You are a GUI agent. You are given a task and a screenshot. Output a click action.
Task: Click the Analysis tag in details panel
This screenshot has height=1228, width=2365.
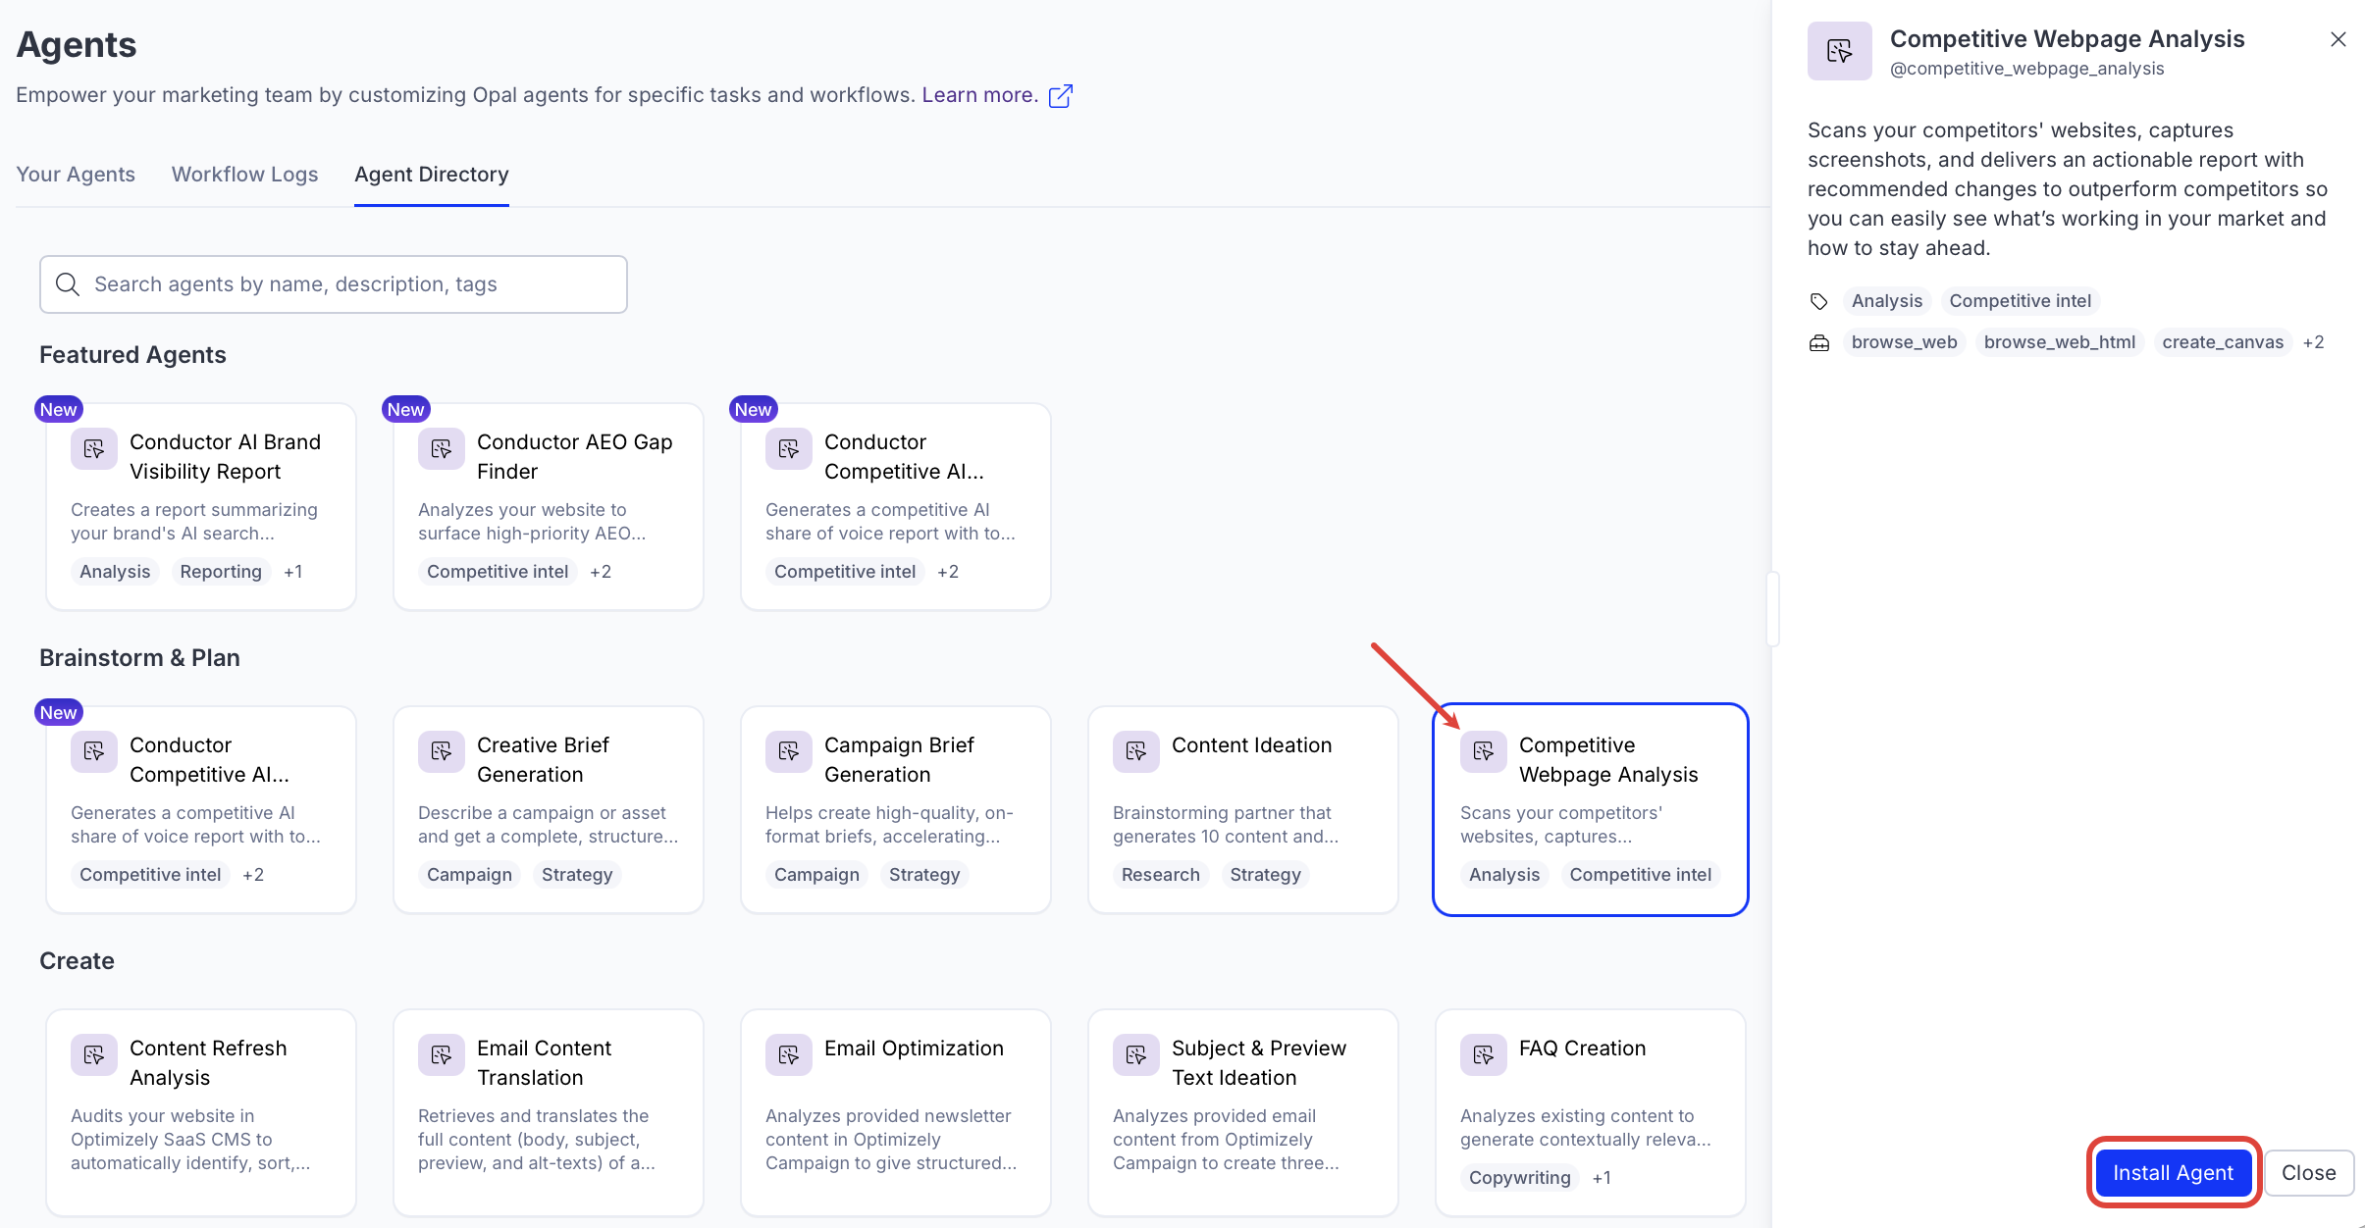pyautogui.click(x=1886, y=301)
